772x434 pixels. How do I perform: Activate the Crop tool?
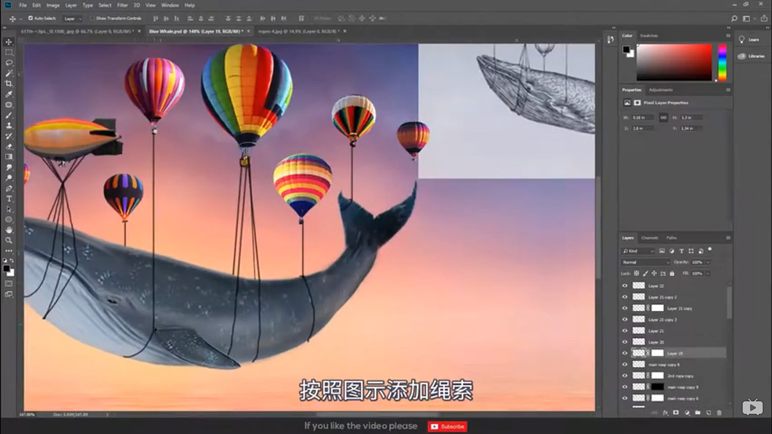[x=9, y=84]
